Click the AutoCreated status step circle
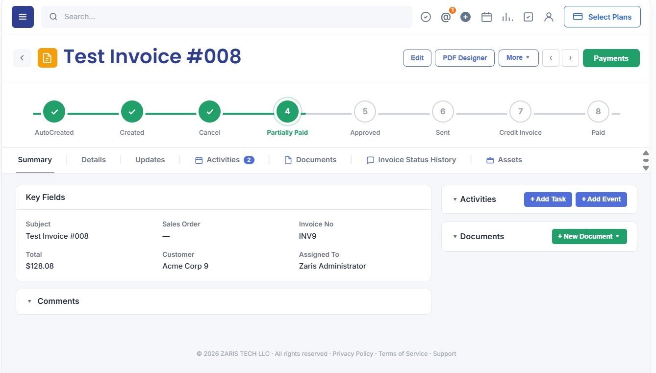The height and width of the screenshot is (373, 656). [54, 112]
